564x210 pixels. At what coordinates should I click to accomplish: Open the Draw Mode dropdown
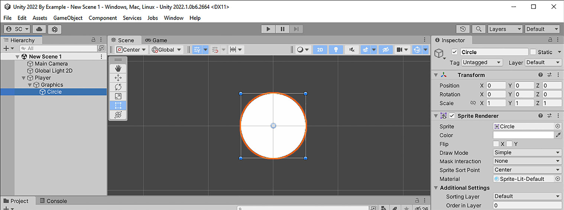[x=527, y=153]
